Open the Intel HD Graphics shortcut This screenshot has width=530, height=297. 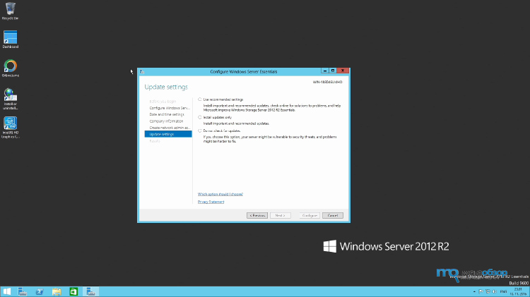click(10, 128)
